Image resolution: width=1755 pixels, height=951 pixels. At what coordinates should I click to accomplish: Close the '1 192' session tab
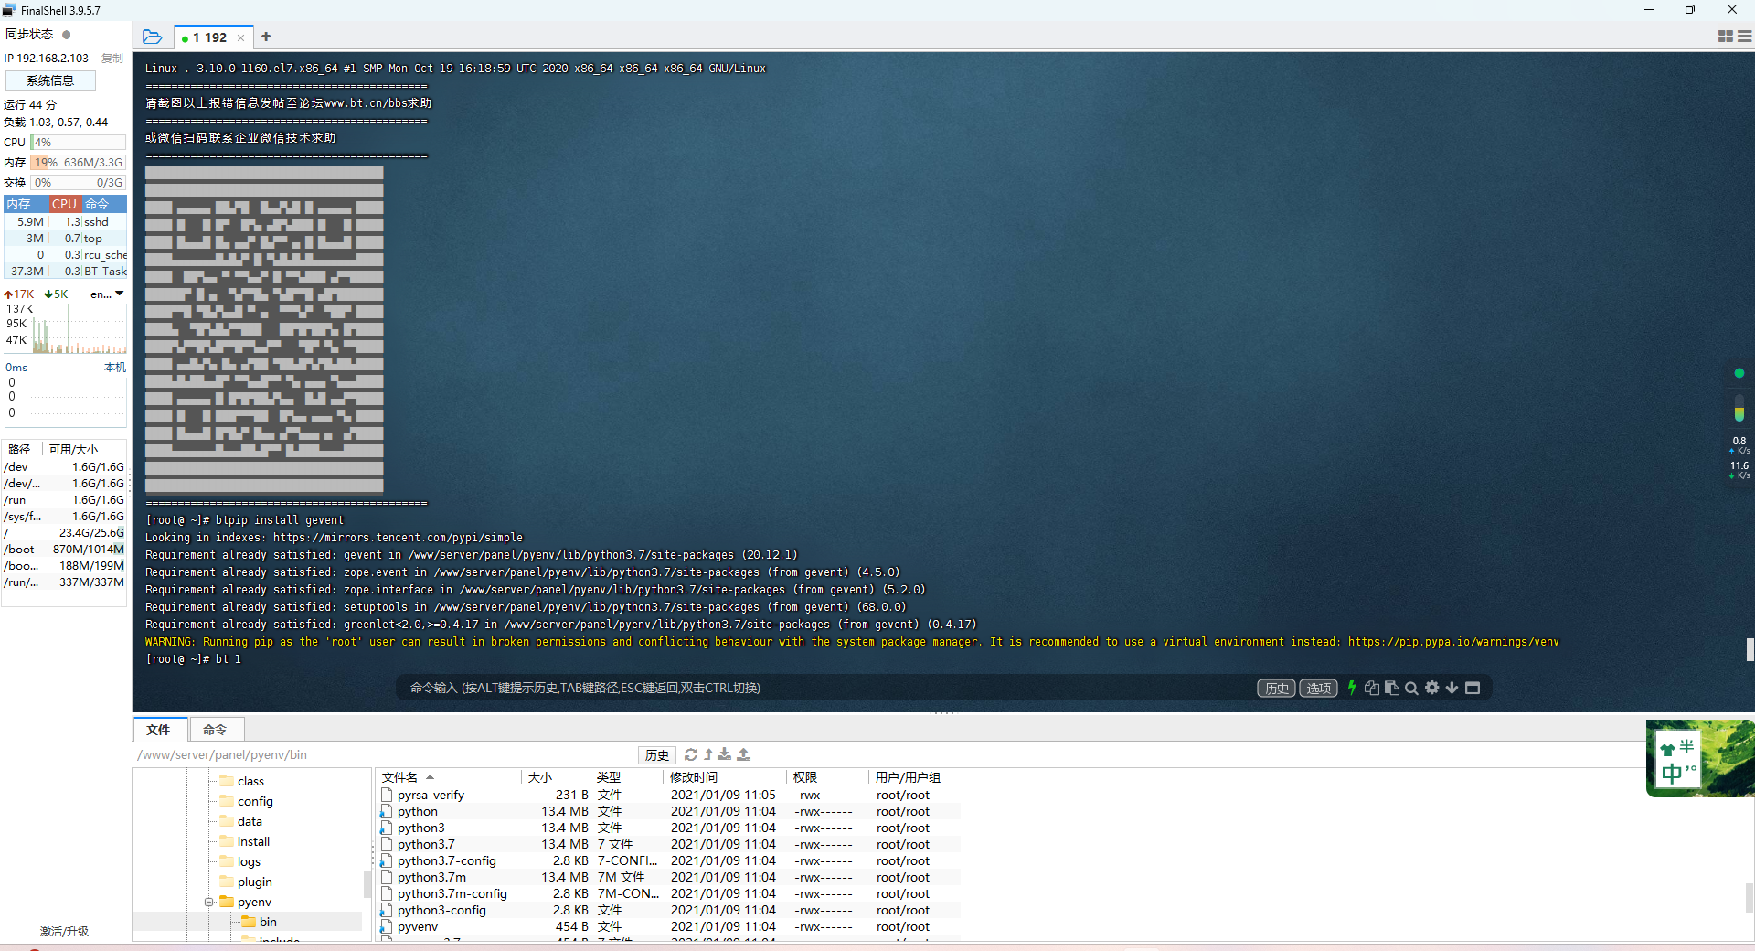pyautogui.click(x=240, y=38)
